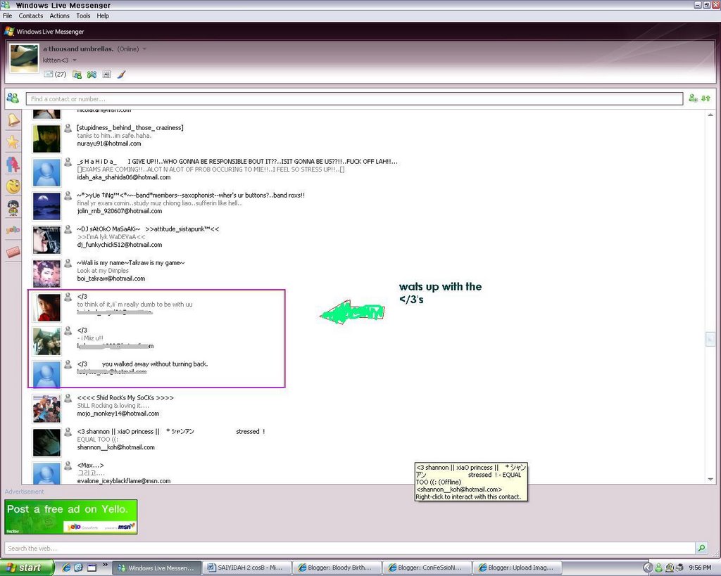Open the status dropdown arrow next to (Online)
Screen dimensions: 721x576
coord(144,49)
